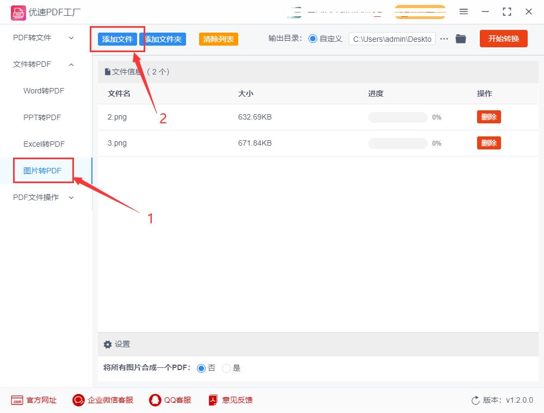The height and width of the screenshot is (413, 544).
Task: Click the file name 2.png
Action: (117, 117)
